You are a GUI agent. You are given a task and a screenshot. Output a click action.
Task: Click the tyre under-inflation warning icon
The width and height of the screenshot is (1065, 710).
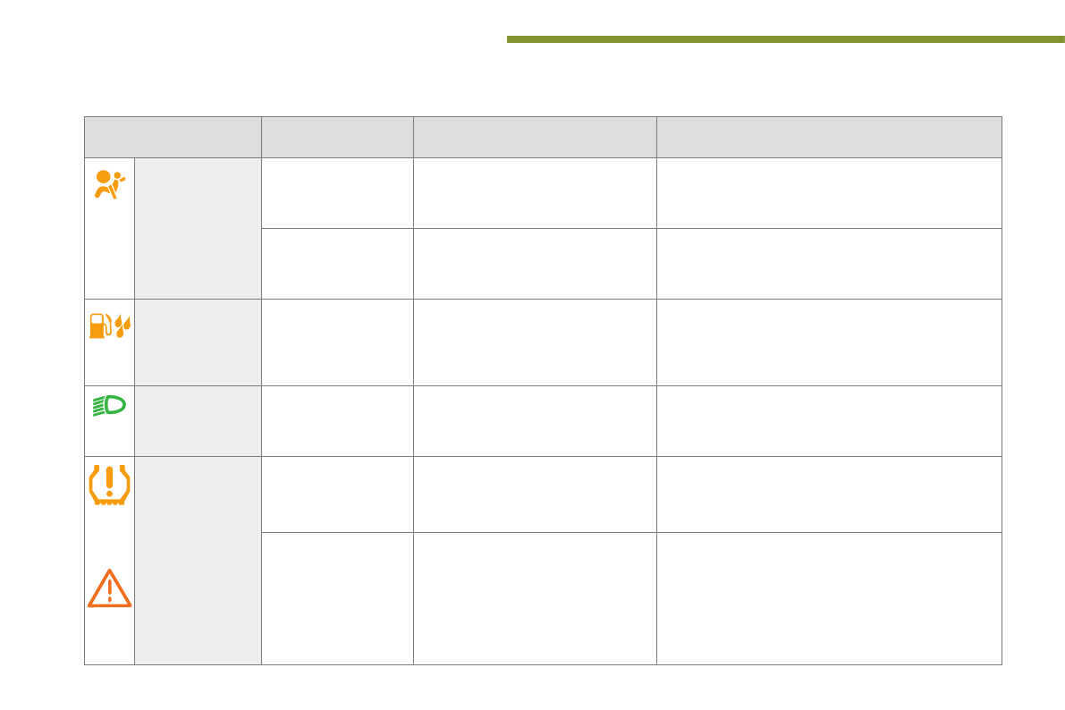109,484
